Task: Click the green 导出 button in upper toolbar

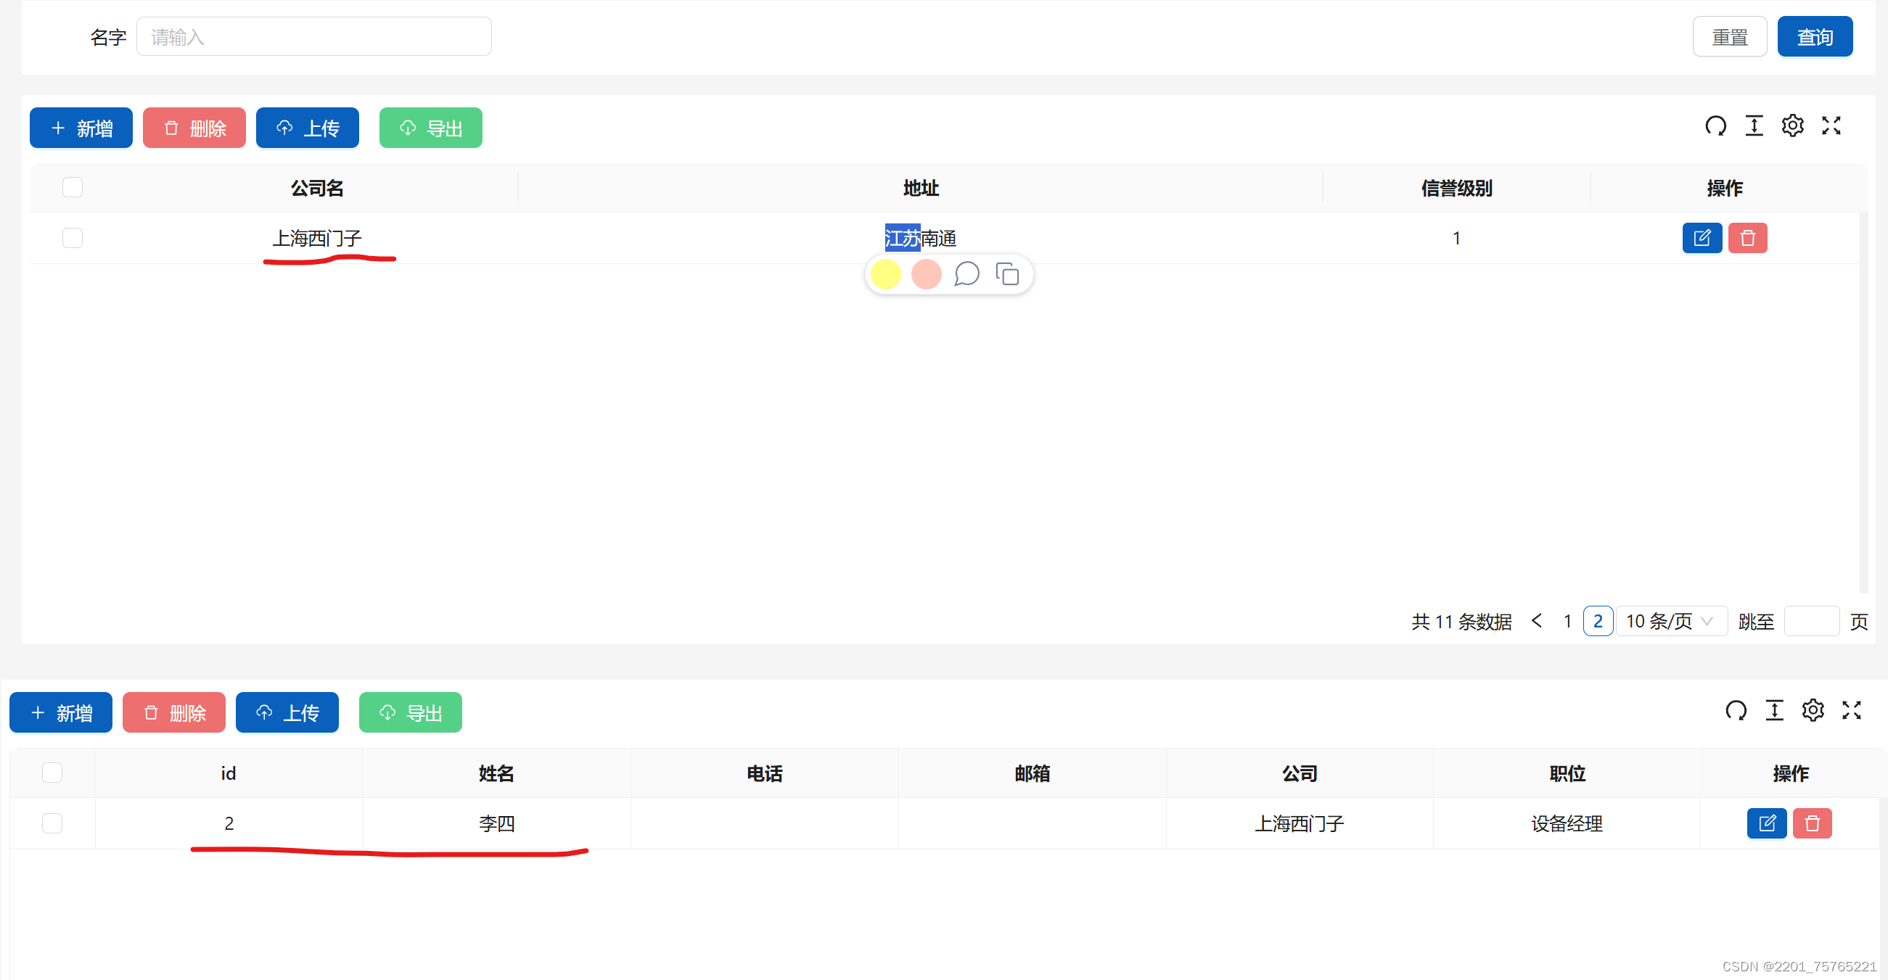Action: coord(430,128)
